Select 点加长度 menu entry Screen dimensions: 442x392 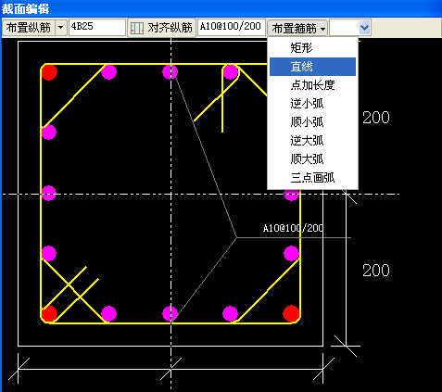coord(312,85)
